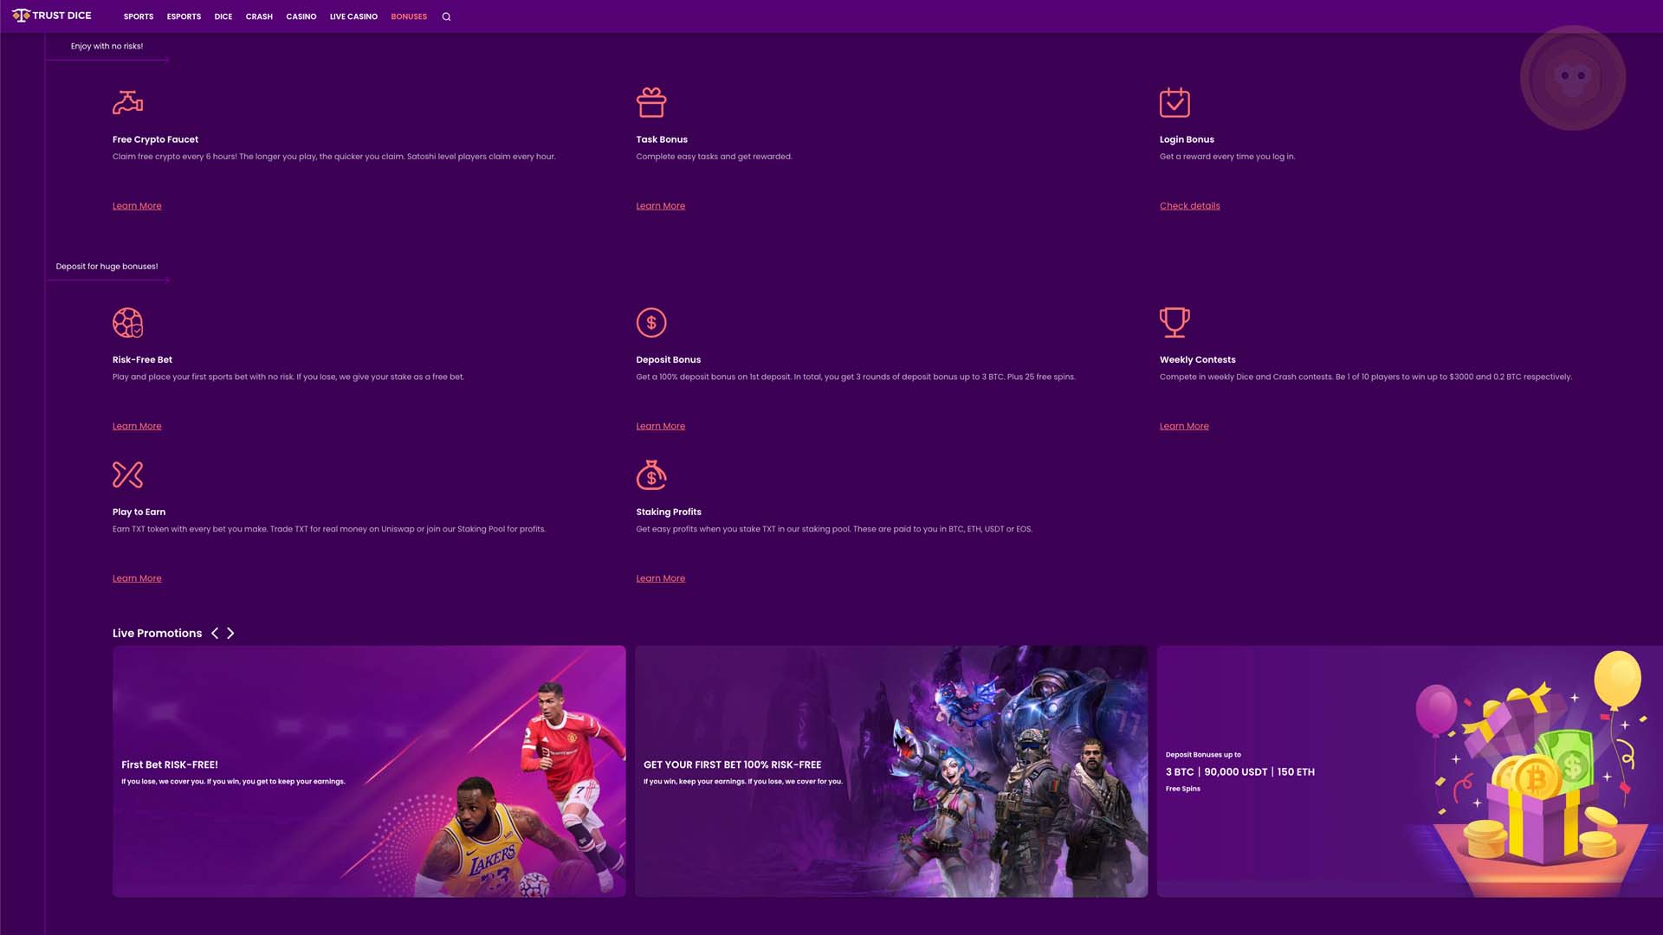Screen dimensions: 1663x935
Task: Click the Weekly Contests trophy icon
Action: pos(1174,322)
